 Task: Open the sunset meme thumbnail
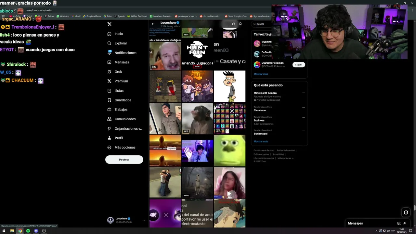click(x=165, y=151)
